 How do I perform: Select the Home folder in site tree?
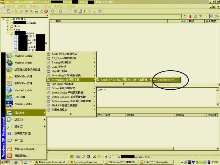click(17, 26)
